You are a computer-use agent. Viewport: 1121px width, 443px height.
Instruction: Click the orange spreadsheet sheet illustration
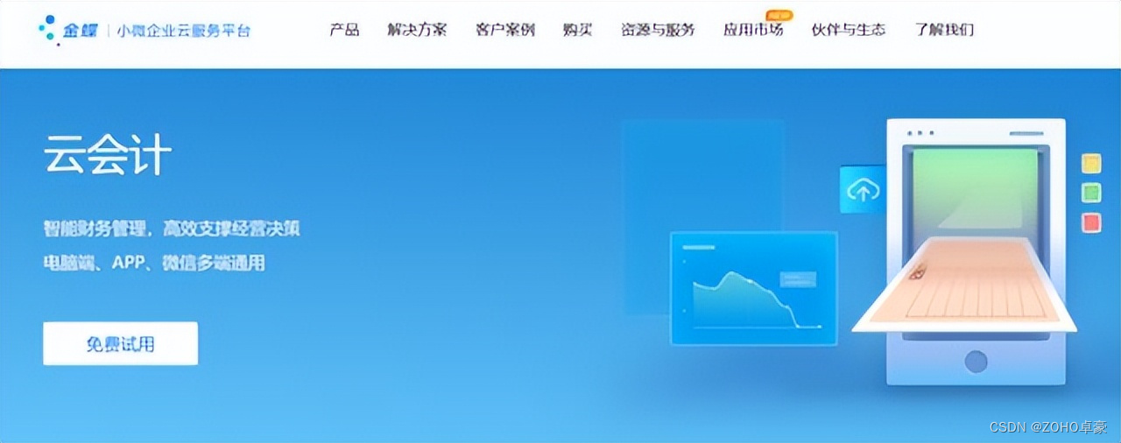click(x=965, y=286)
